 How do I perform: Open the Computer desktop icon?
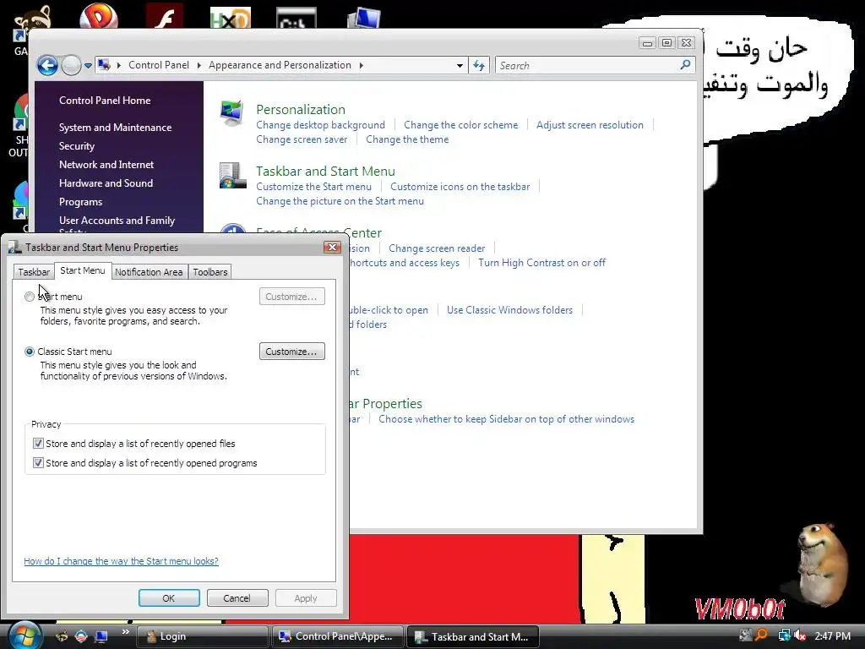pyautogui.click(x=364, y=18)
